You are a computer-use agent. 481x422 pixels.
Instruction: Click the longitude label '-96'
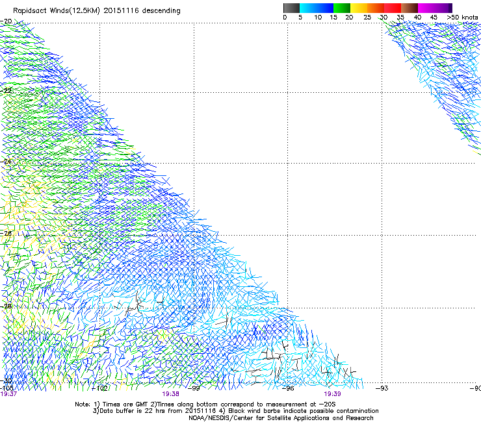click(288, 388)
